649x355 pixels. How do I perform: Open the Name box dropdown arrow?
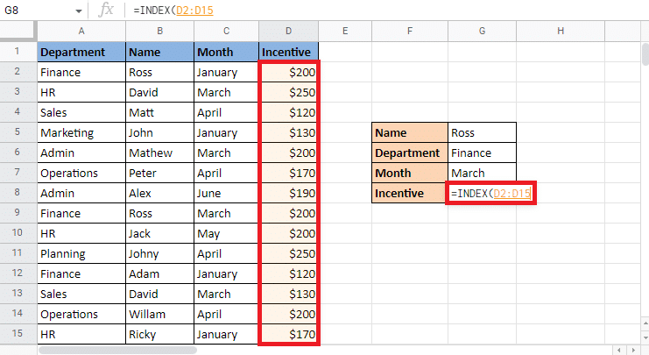[x=79, y=11]
